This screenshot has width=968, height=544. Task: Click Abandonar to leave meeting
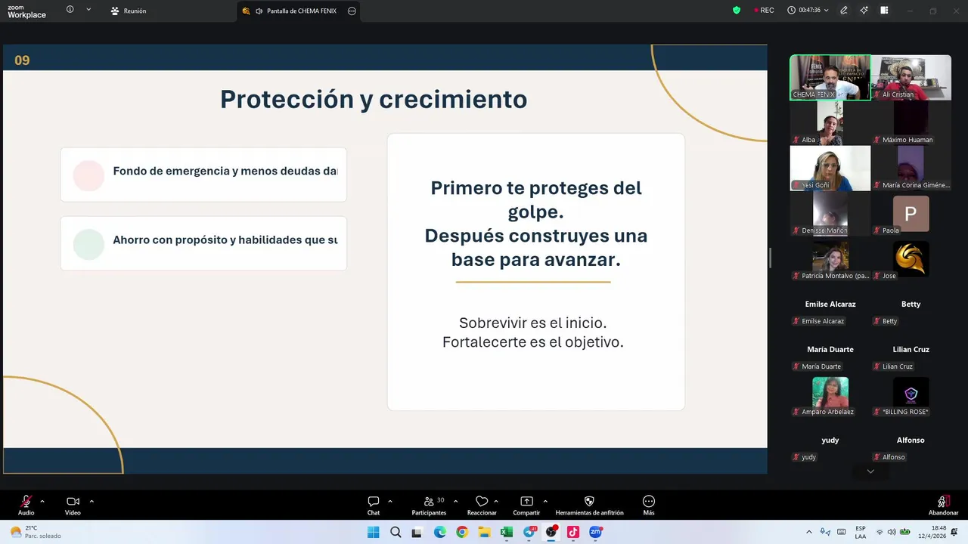click(943, 505)
